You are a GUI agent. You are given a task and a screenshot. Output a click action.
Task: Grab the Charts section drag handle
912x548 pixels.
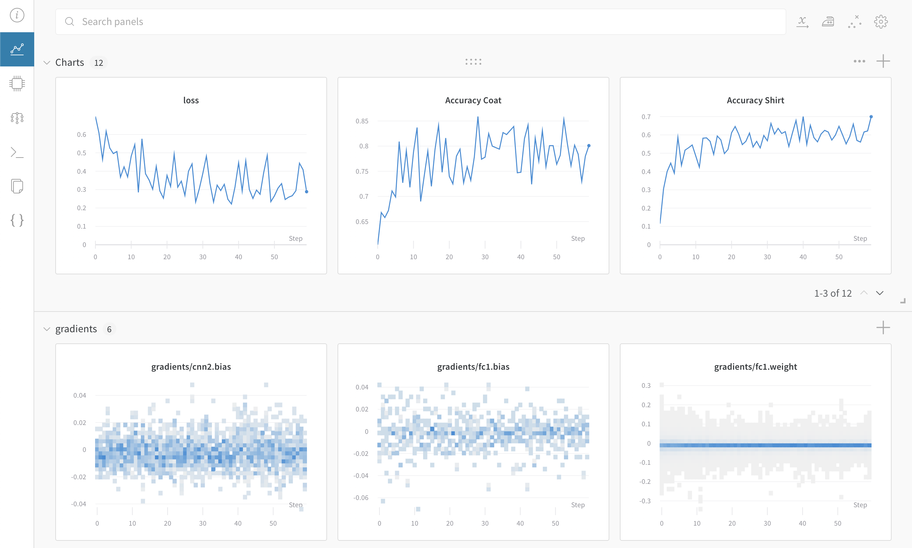point(473,62)
